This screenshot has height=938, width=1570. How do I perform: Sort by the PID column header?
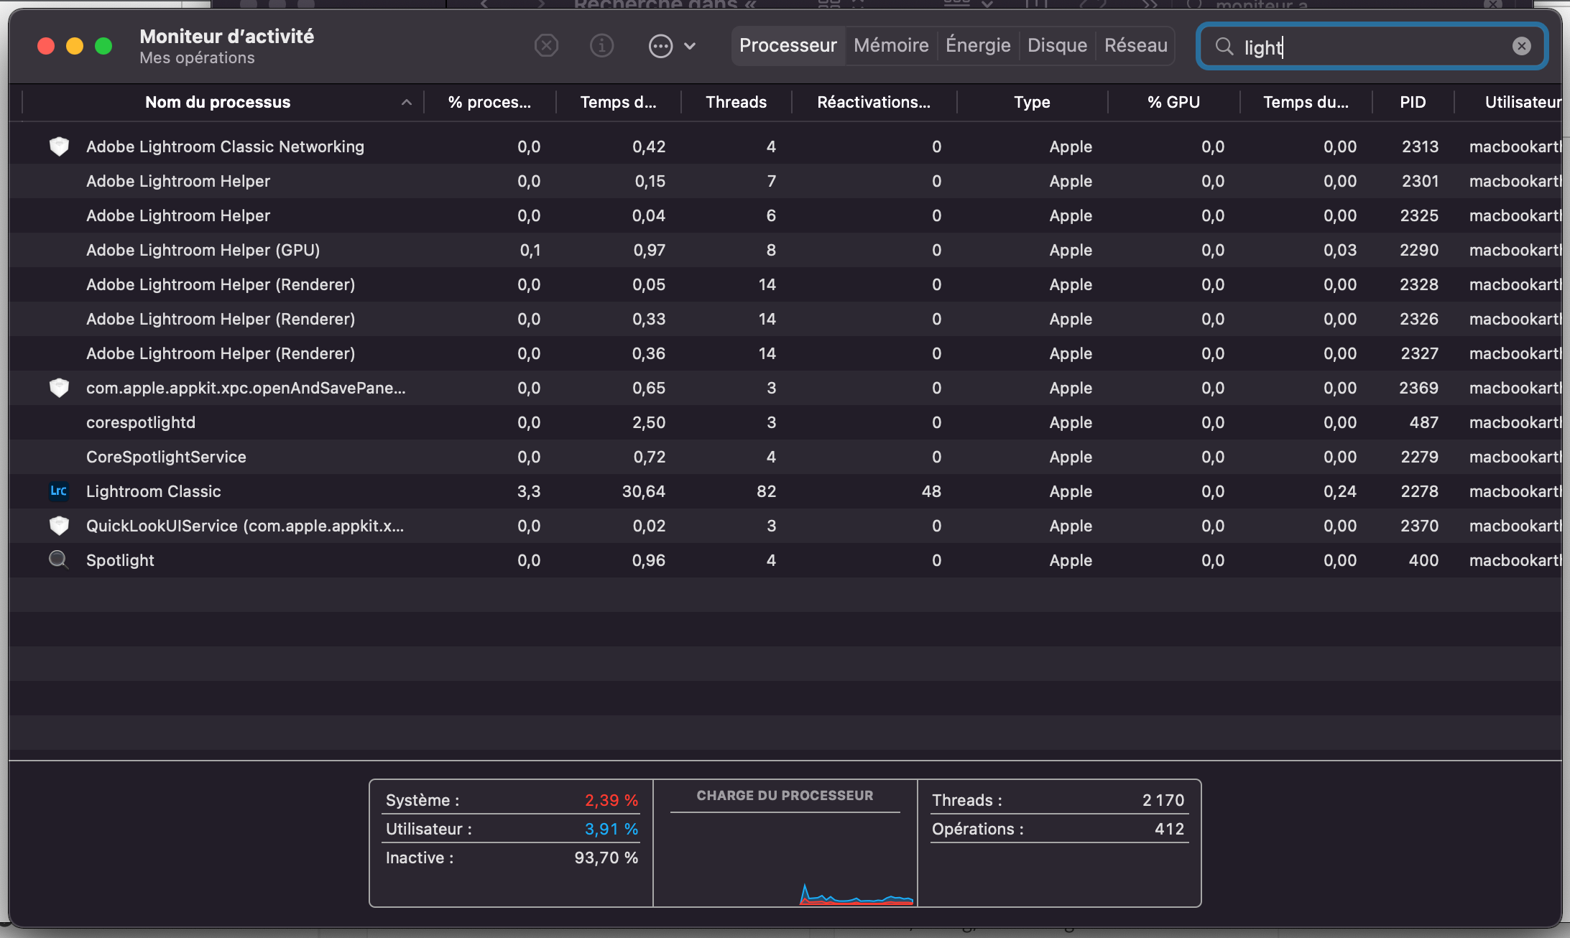pyautogui.click(x=1412, y=102)
